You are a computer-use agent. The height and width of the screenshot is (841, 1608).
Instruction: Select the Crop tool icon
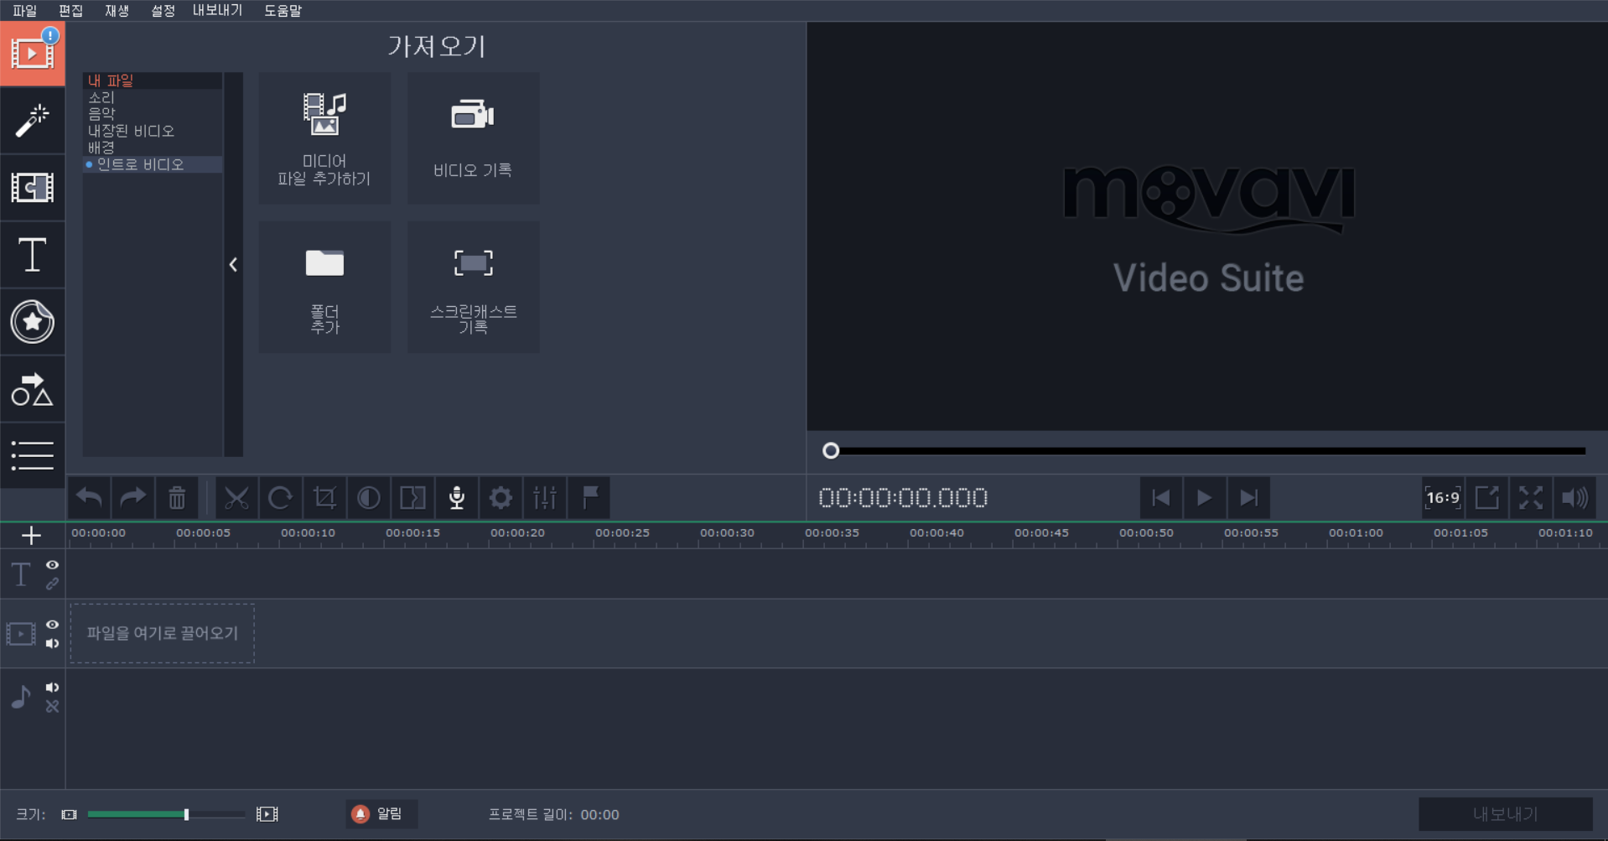[324, 498]
